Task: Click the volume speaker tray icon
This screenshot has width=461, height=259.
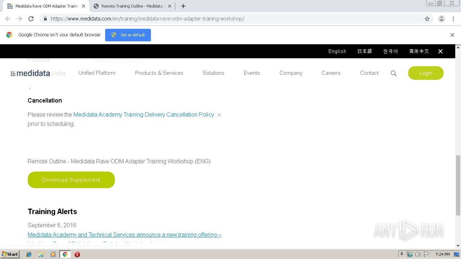Action: 418,254
